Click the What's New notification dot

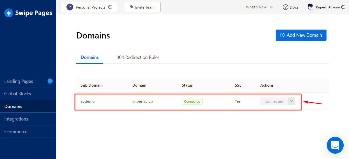coord(271,7)
